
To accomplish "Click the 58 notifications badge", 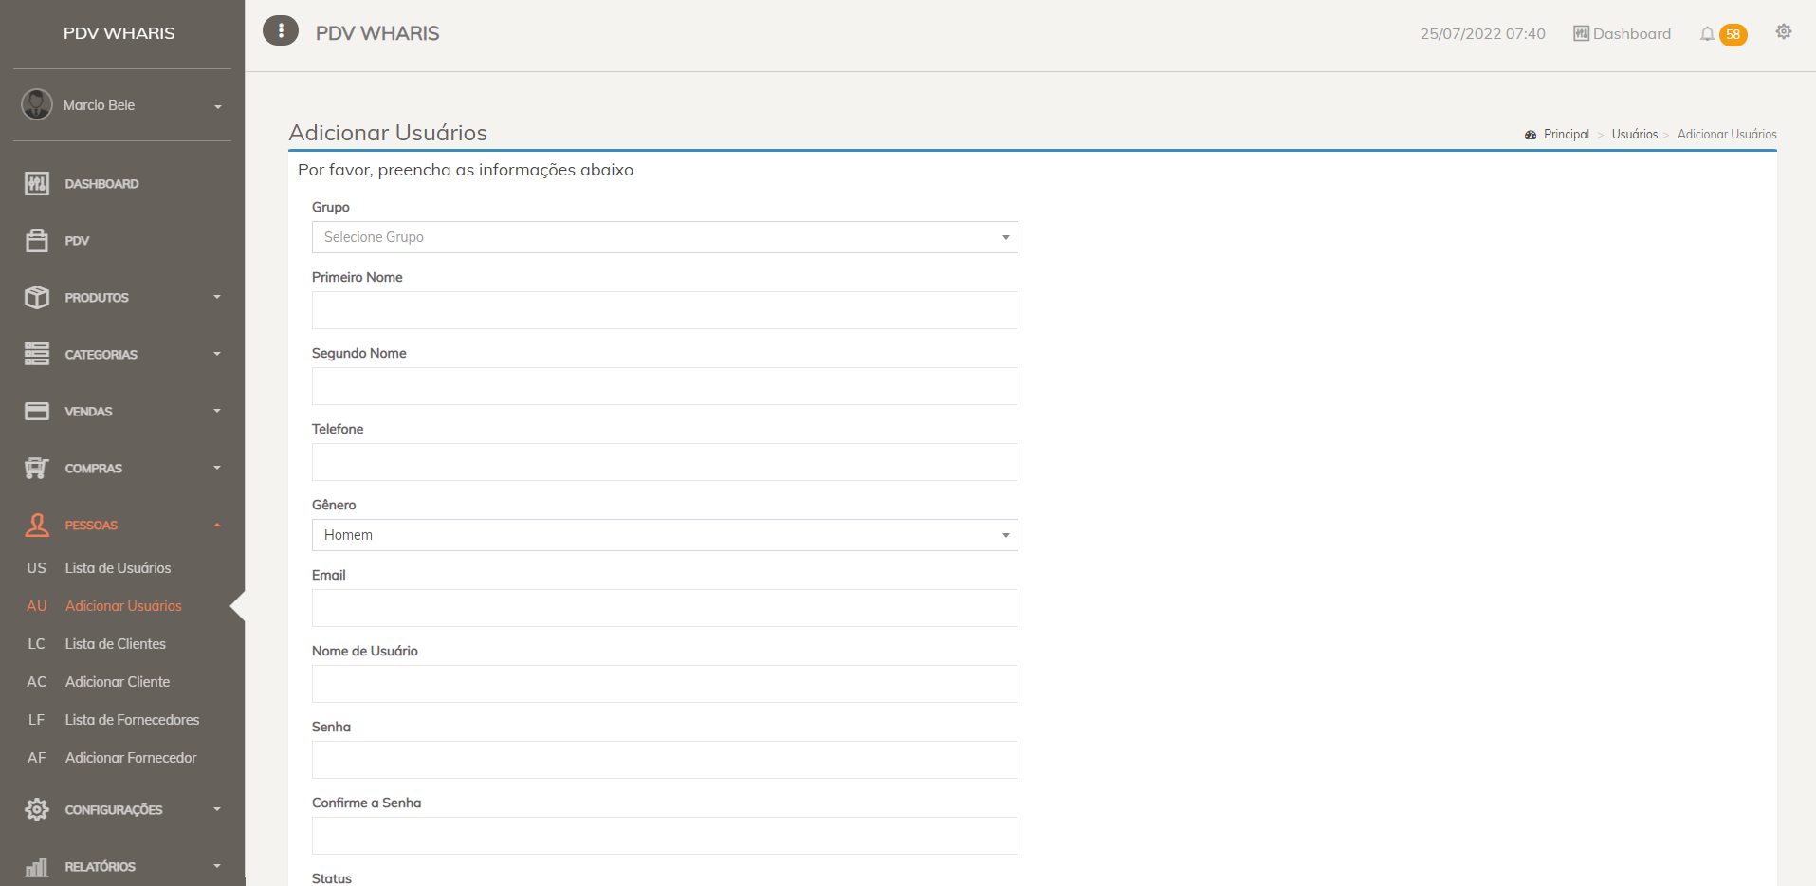I will pyautogui.click(x=1733, y=34).
